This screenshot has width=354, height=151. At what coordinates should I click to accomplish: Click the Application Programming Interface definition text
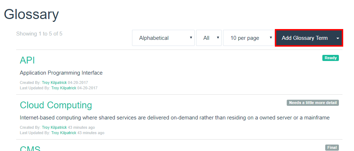61,73
